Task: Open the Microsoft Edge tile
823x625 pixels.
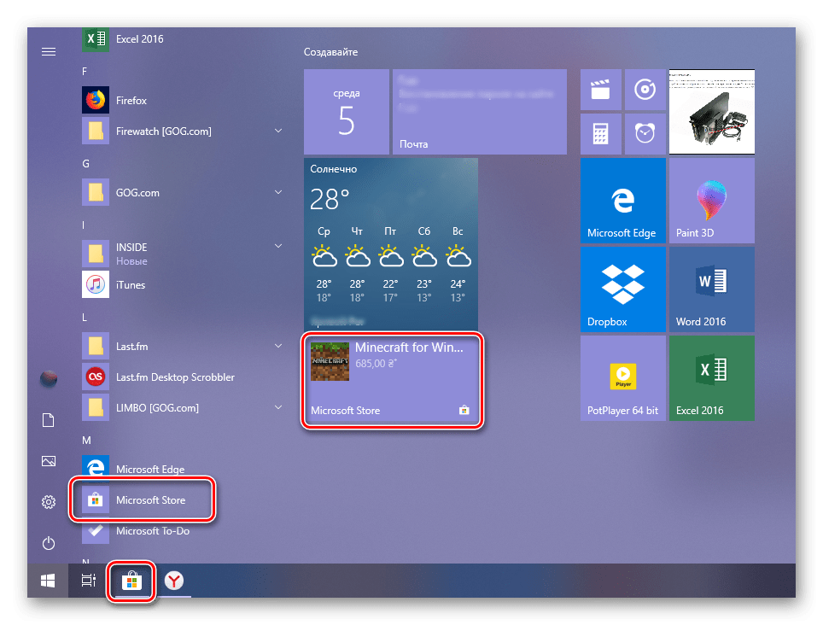Action: point(623,201)
